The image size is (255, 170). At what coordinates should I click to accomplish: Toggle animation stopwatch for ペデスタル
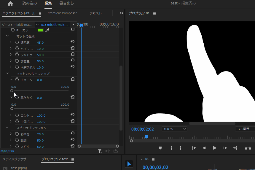[x=17, y=67]
